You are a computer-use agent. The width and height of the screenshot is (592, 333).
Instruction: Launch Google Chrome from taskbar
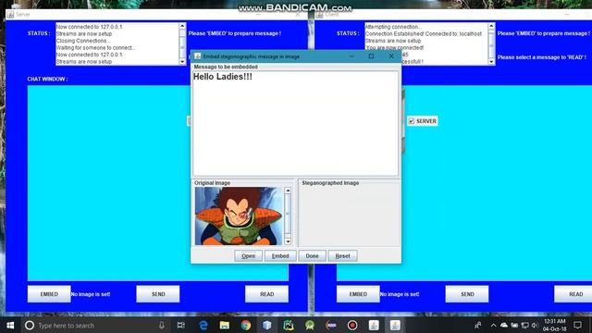[246, 325]
